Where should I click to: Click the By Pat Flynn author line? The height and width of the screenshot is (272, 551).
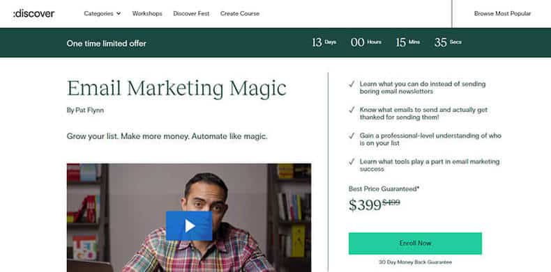pos(85,111)
